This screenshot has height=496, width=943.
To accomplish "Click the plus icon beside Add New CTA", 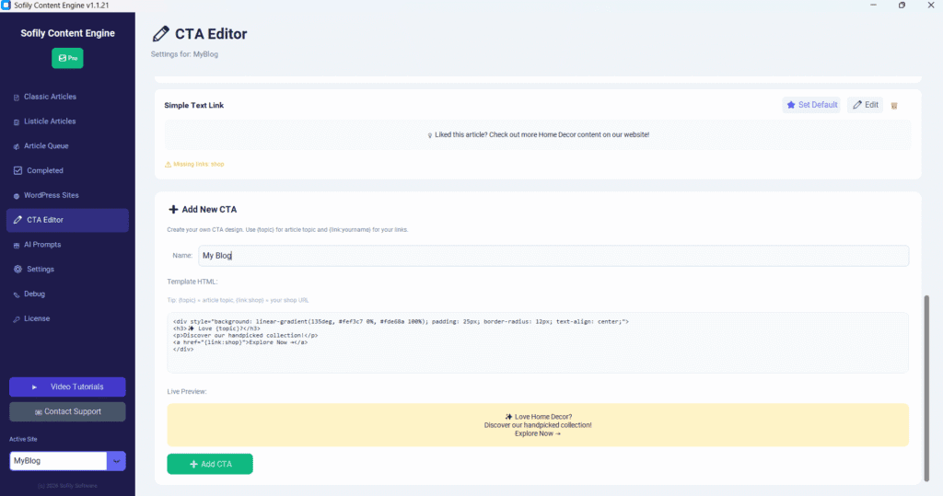I will click(173, 209).
